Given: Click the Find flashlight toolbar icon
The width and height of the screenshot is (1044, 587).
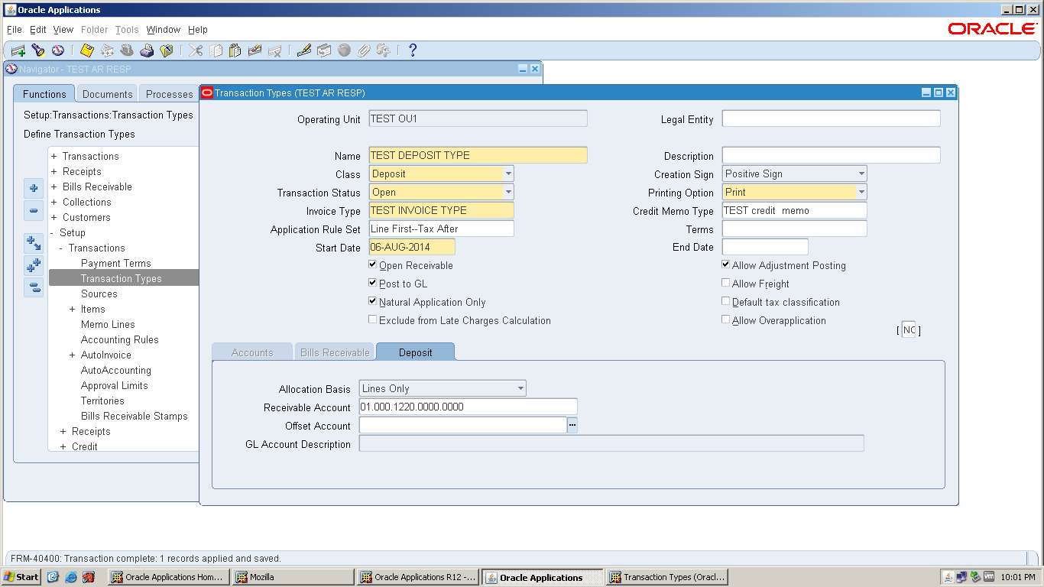Looking at the screenshot, I should 37,50.
